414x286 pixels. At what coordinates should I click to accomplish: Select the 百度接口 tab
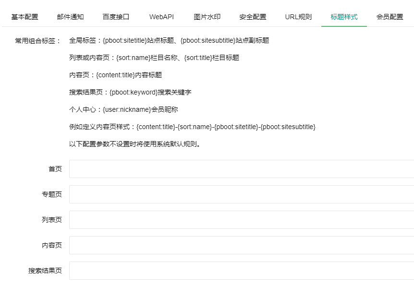(x=117, y=15)
